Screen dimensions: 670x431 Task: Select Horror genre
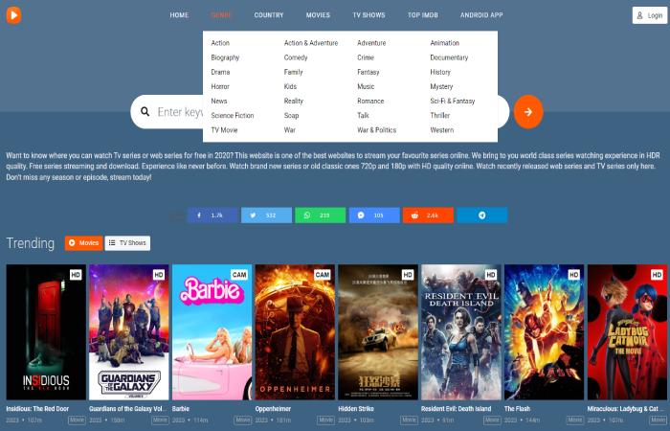220,86
